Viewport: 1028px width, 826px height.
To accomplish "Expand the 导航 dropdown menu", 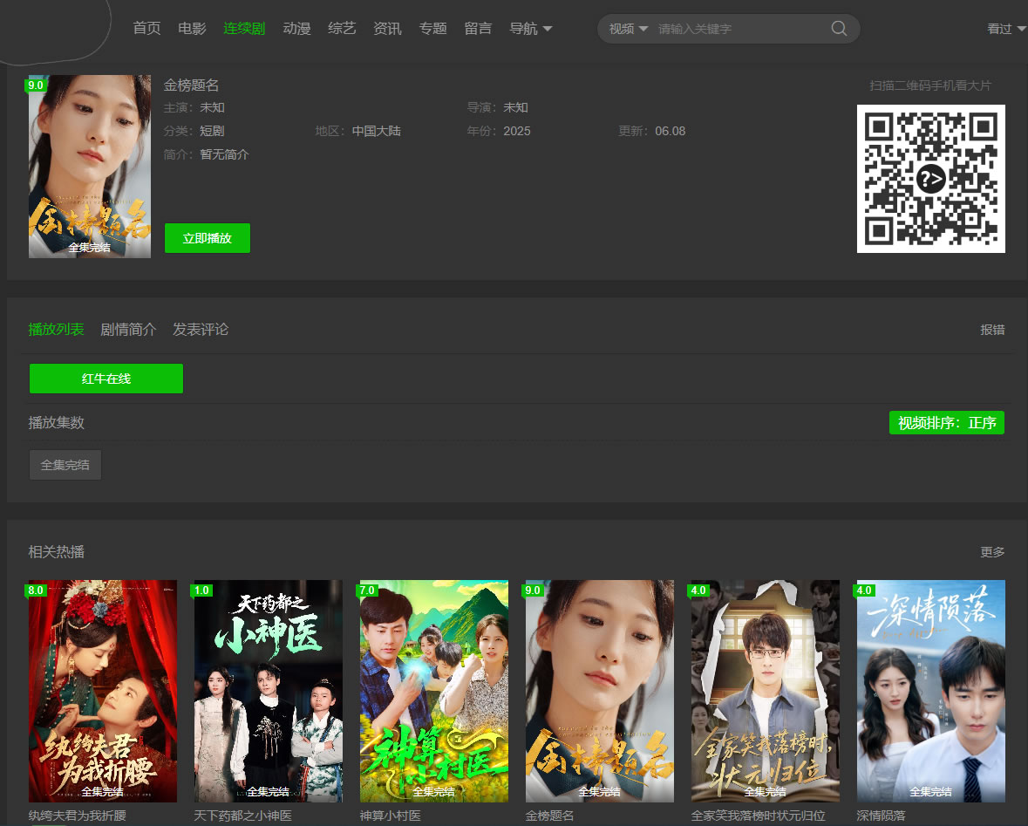I will point(530,29).
